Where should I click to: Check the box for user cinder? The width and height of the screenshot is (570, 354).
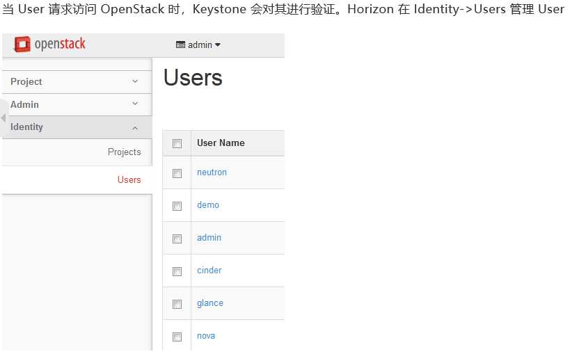177,271
